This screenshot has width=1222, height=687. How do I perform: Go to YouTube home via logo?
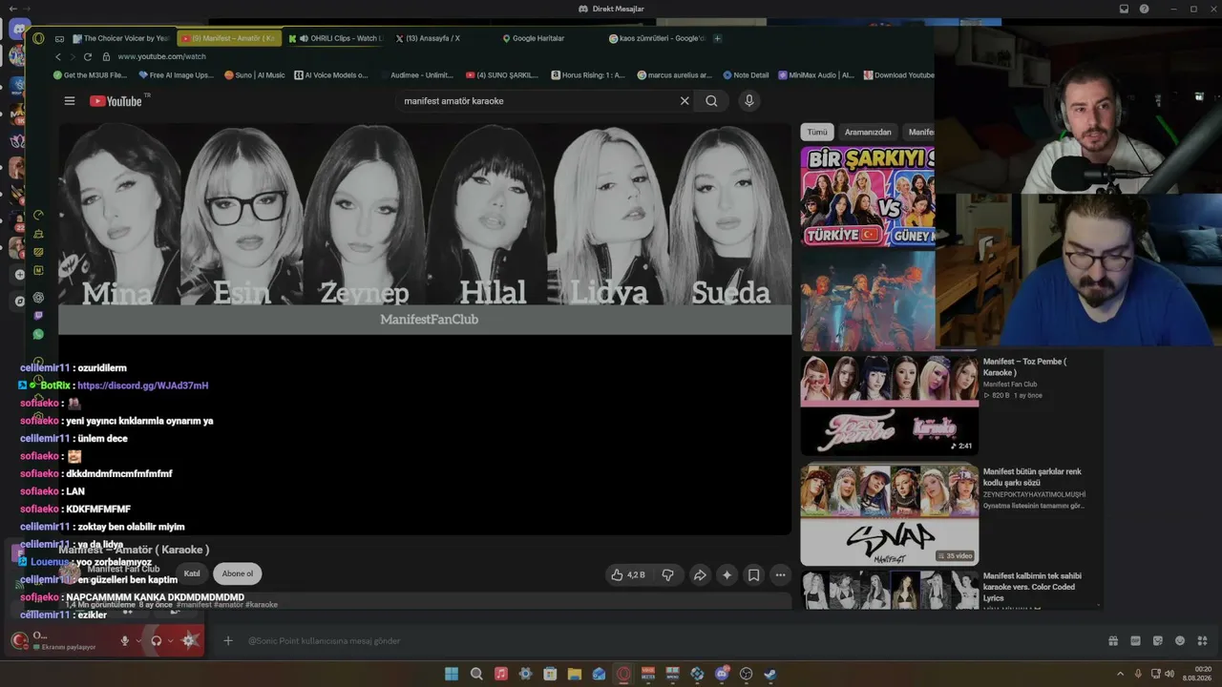(x=116, y=101)
